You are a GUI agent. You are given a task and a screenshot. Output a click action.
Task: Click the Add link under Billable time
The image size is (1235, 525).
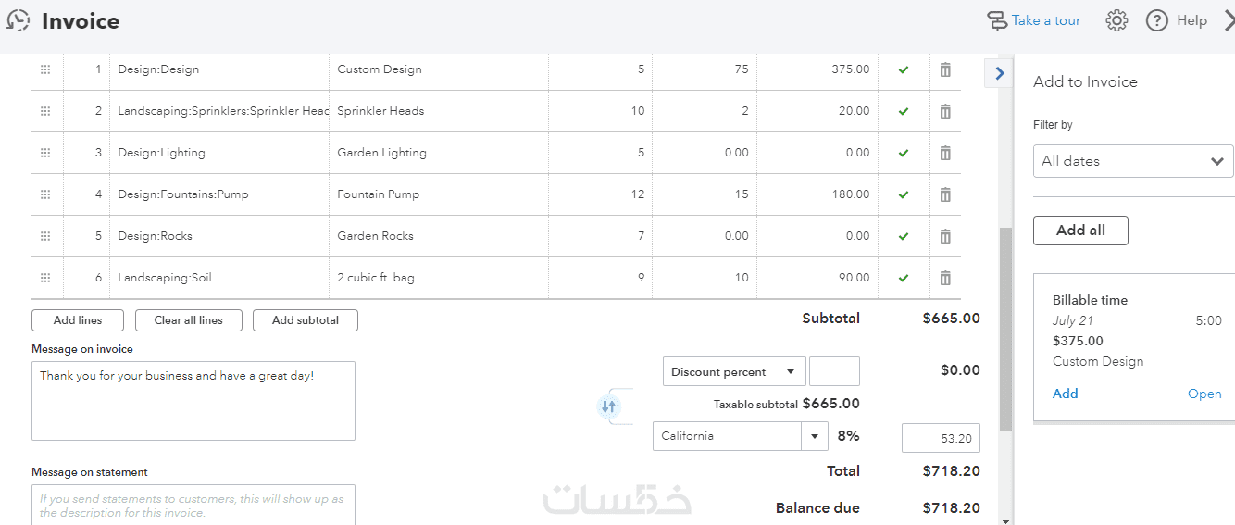point(1066,394)
